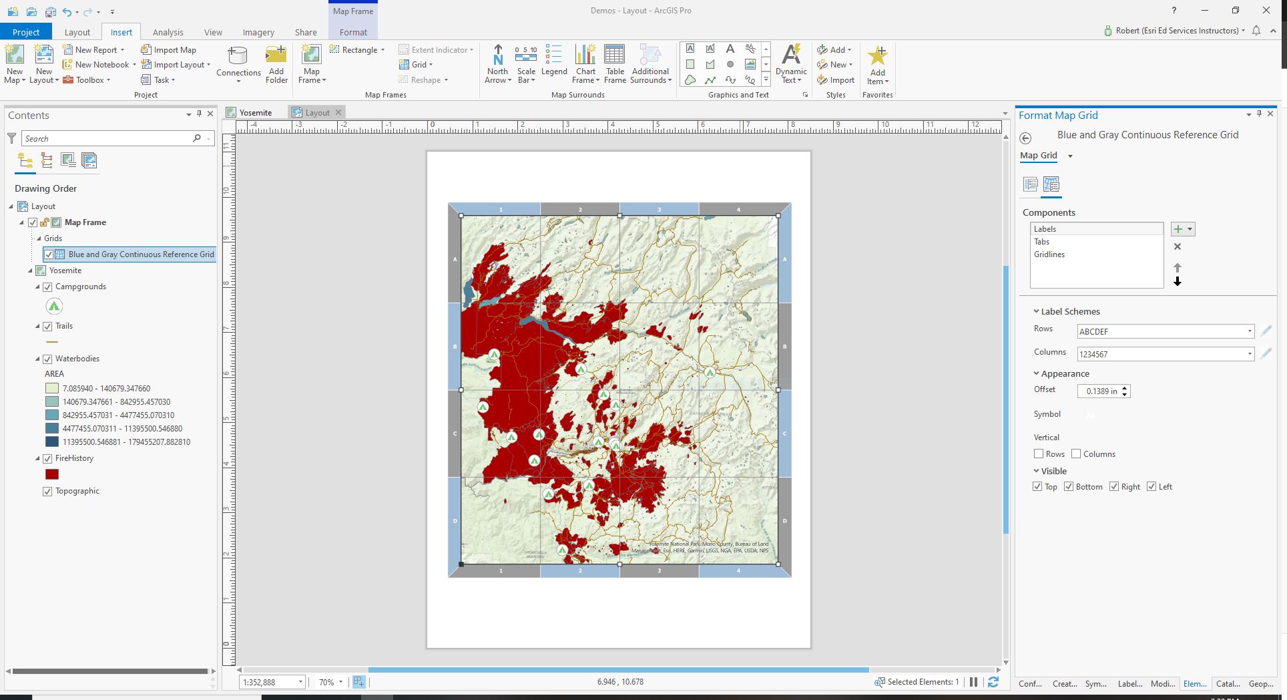This screenshot has height=700, width=1287.
Task: Open the Add Folder tool
Action: [276, 63]
